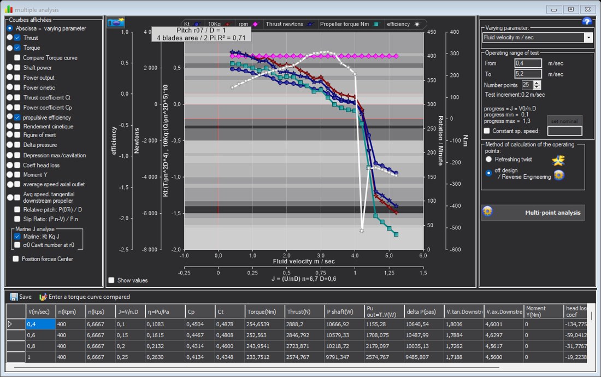Click the star icon beside Refreshing twist
This screenshot has width=601, height=377.
[x=558, y=160]
